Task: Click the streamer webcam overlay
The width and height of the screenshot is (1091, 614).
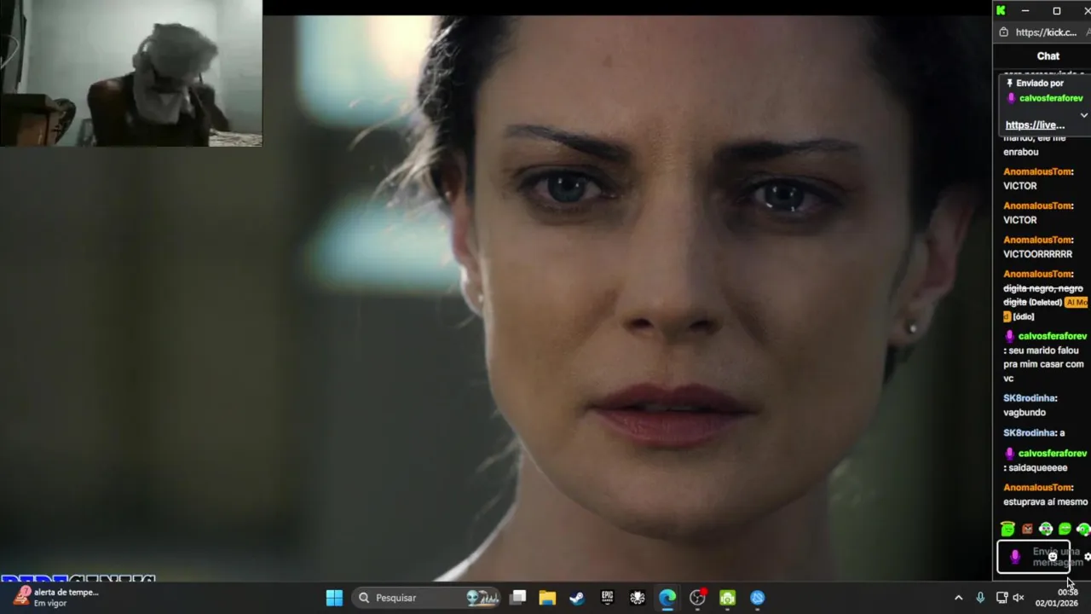Action: [131, 73]
